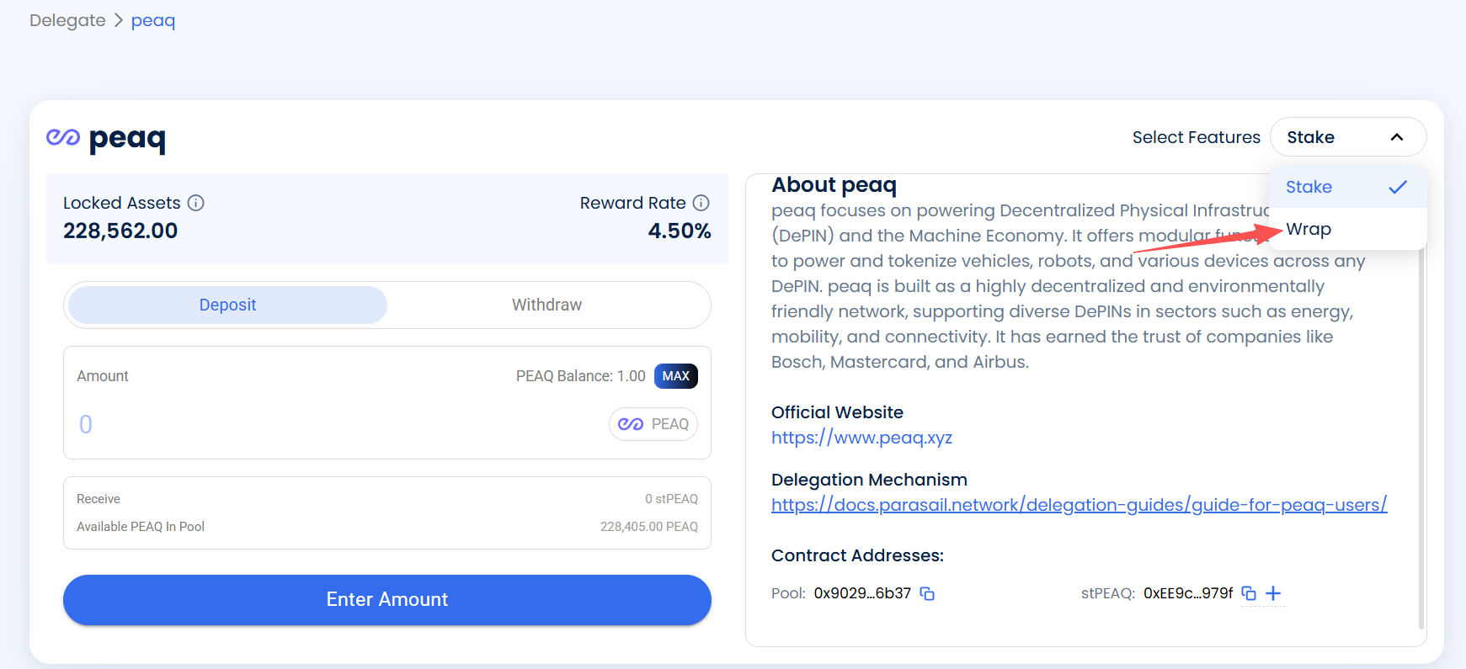The image size is (1466, 669).
Task: Click the About peaq heading
Action: tap(834, 185)
